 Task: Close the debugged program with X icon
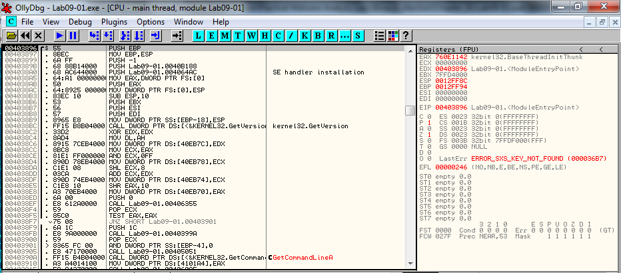coord(38,36)
